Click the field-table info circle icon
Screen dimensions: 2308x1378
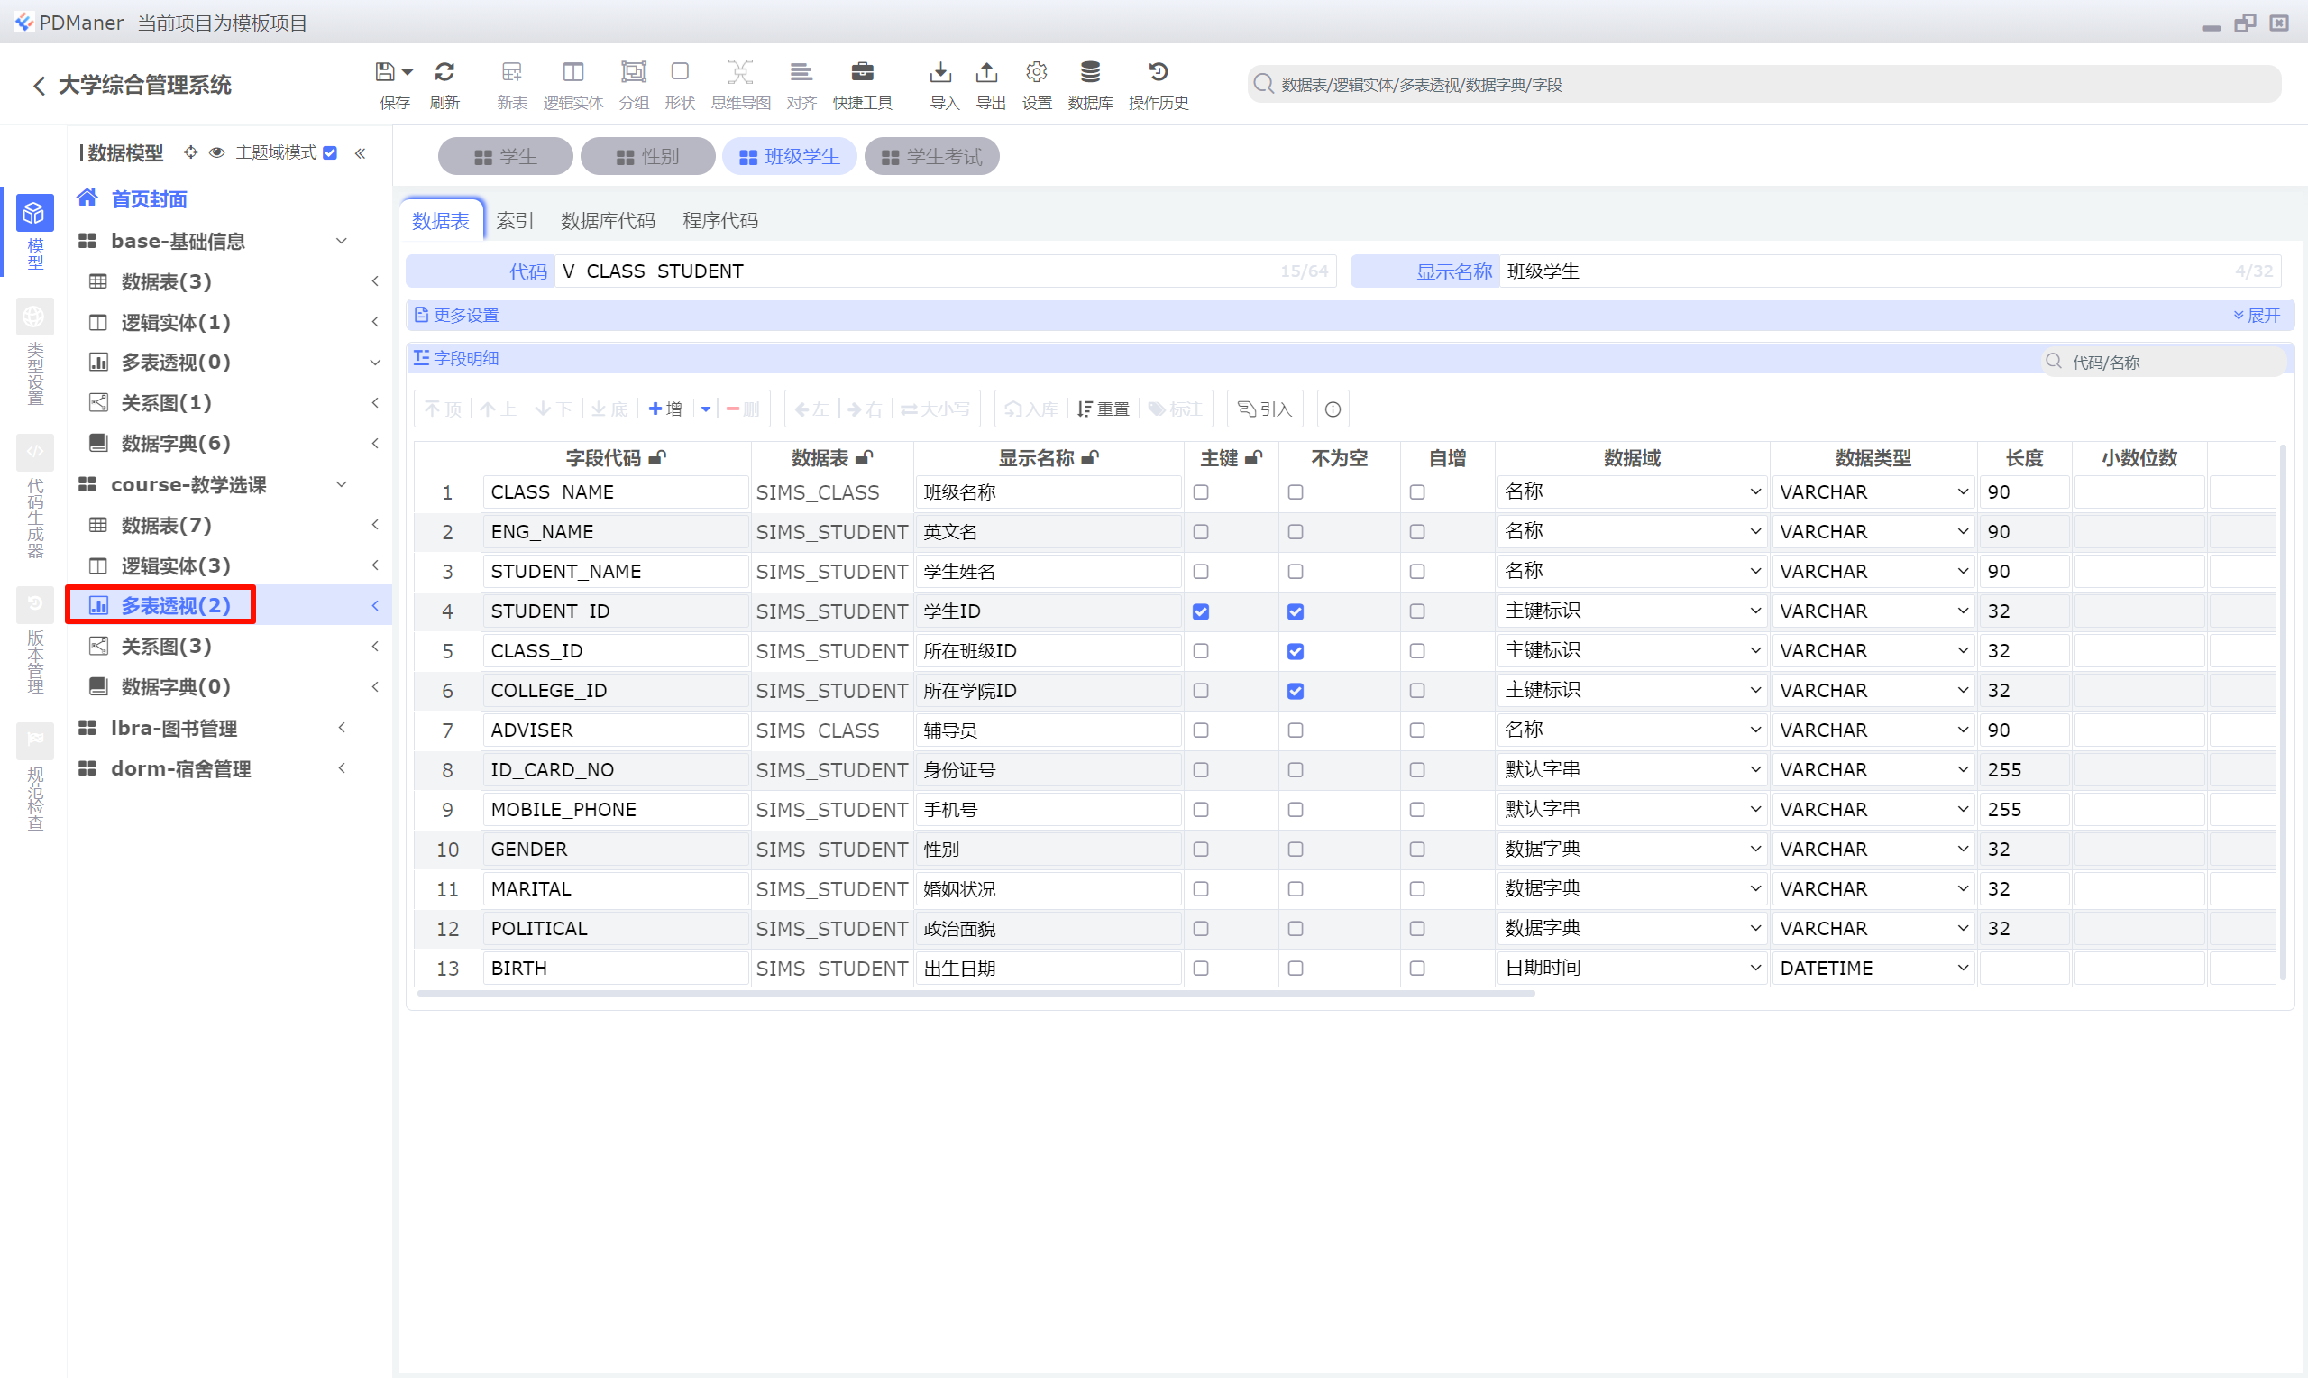point(1333,409)
